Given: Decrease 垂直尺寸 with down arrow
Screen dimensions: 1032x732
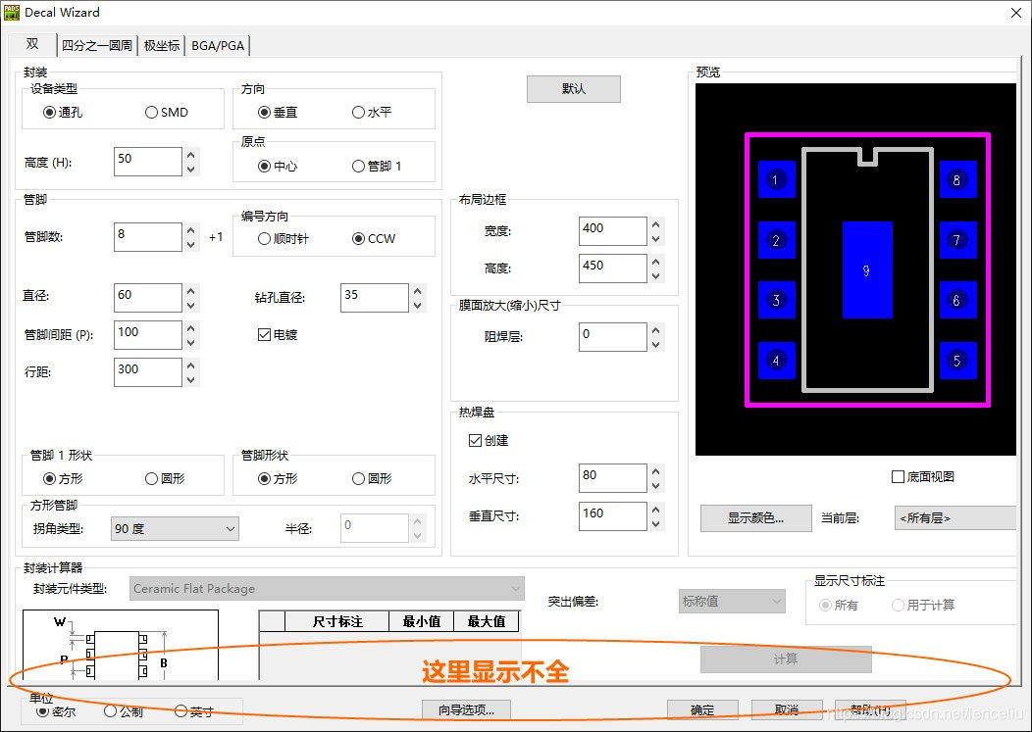Looking at the screenshot, I should point(655,523).
